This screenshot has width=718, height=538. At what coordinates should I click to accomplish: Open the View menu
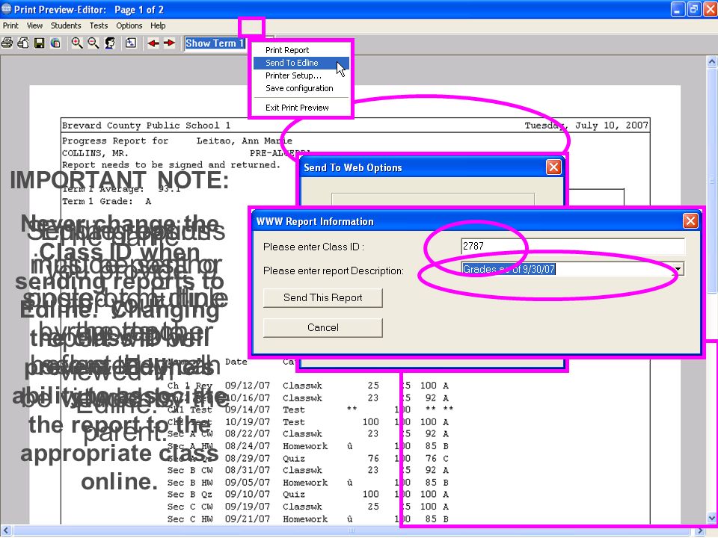(34, 25)
